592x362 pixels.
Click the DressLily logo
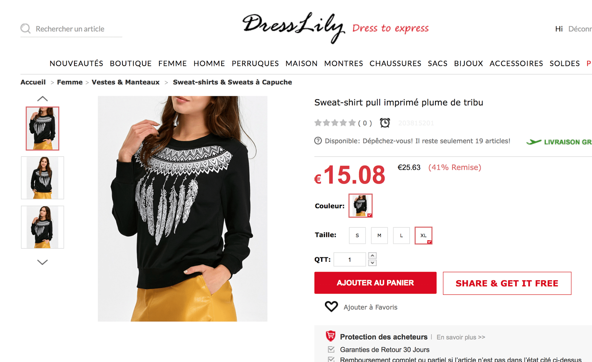tap(293, 27)
